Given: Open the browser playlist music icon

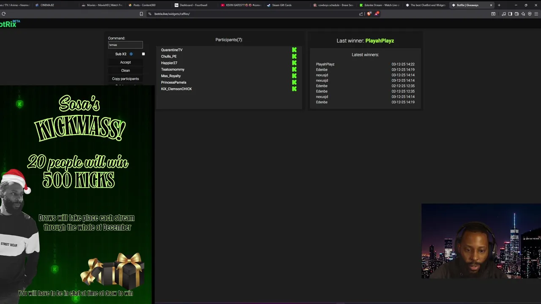Looking at the screenshot, I should point(504,14).
